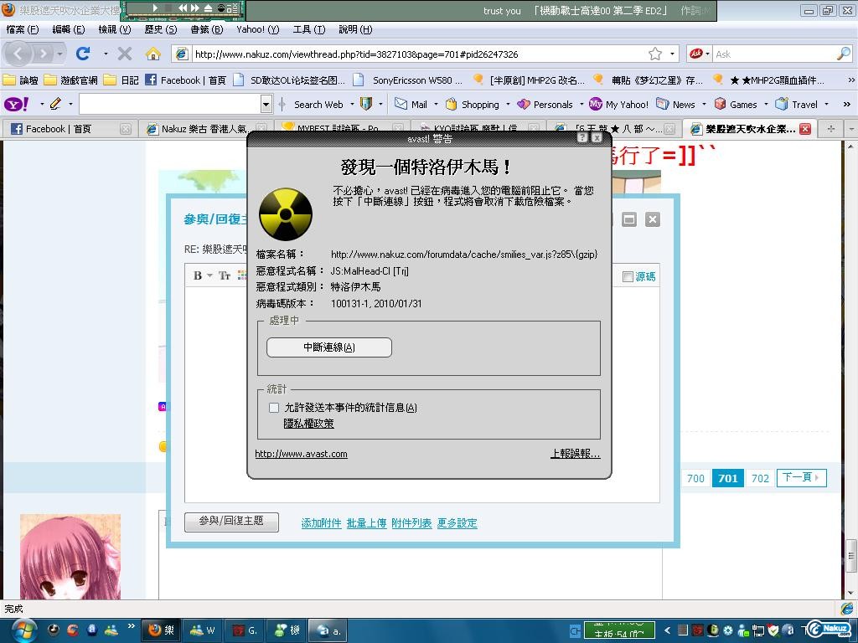The width and height of the screenshot is (858, 643).
Task: Open the address bar history dropdown arrow
Action: point(672,54)
